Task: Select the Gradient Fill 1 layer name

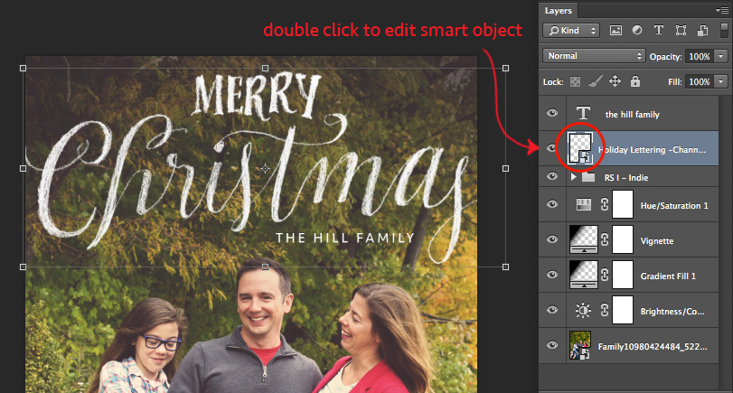Action: [x=668, y=276]
